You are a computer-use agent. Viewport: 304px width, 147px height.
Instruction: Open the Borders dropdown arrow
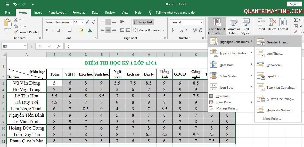(75, 30)
